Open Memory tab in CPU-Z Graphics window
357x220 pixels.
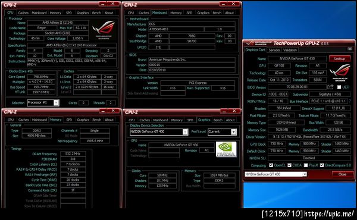tap(177, 120)
